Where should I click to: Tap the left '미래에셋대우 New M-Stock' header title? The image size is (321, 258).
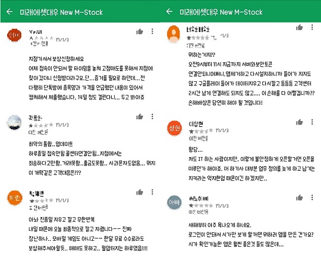(x=61, y=12)
